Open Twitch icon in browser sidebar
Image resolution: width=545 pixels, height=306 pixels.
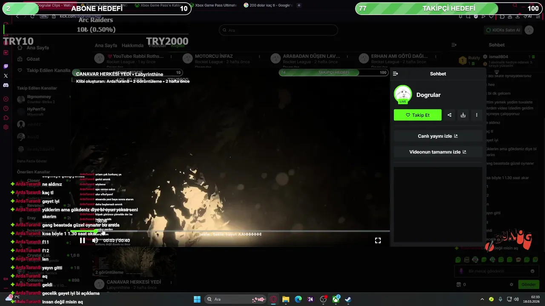[x=6, y=66]
